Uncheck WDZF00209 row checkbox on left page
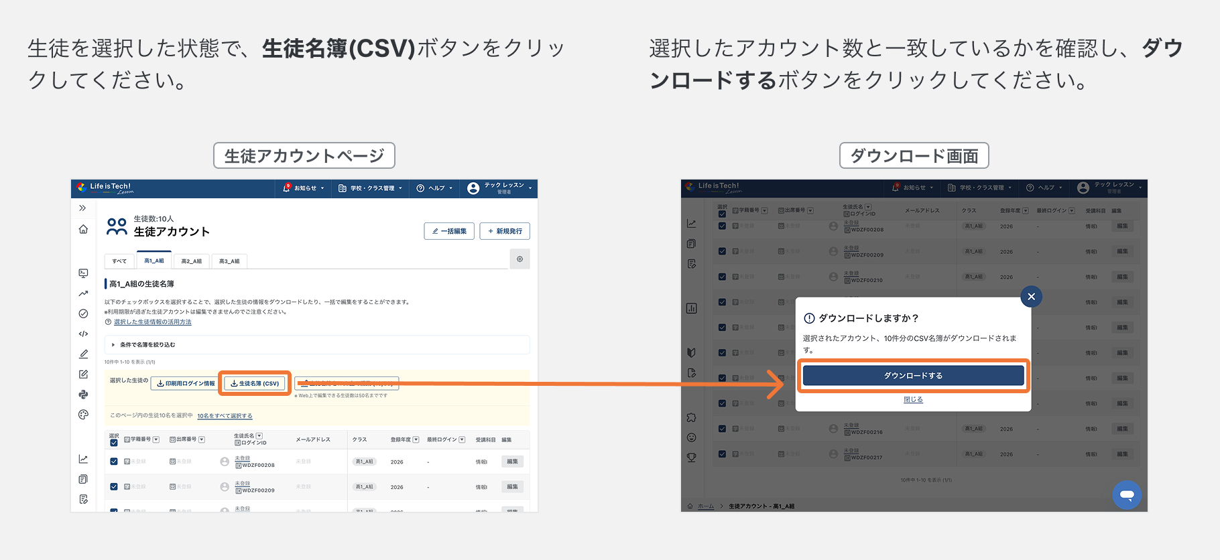1220x560 pixels. coord(114,487)
